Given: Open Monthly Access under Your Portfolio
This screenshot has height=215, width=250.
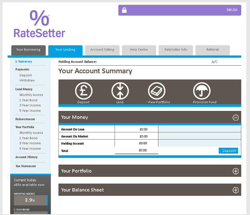Looking at the screenshot, I should [31, 133].
